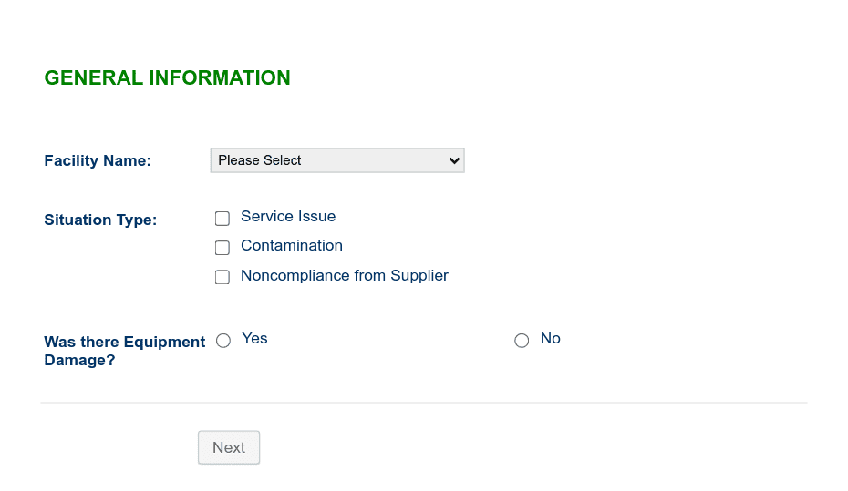Click the "Facility Name:" field label
The height and width of the screenshot is (491, 848).
tap(98, 161)
